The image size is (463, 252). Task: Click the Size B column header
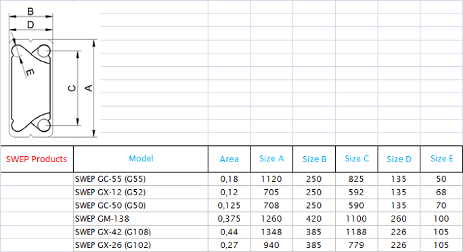pos(314,159)
